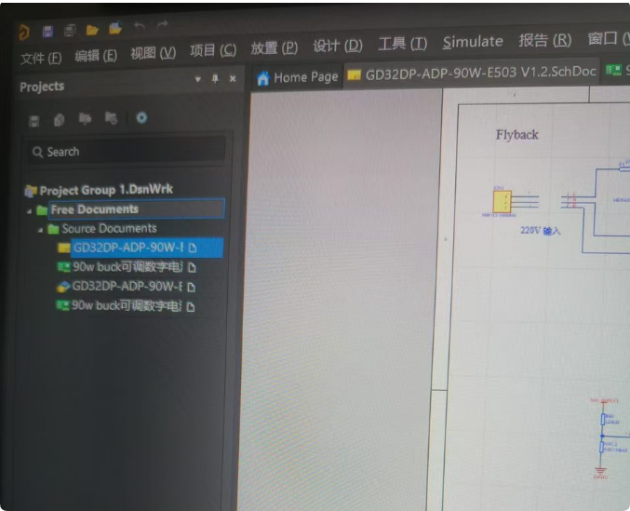Open the 放置 (P) menu
The image size is (630, 511).
(275, 48)
